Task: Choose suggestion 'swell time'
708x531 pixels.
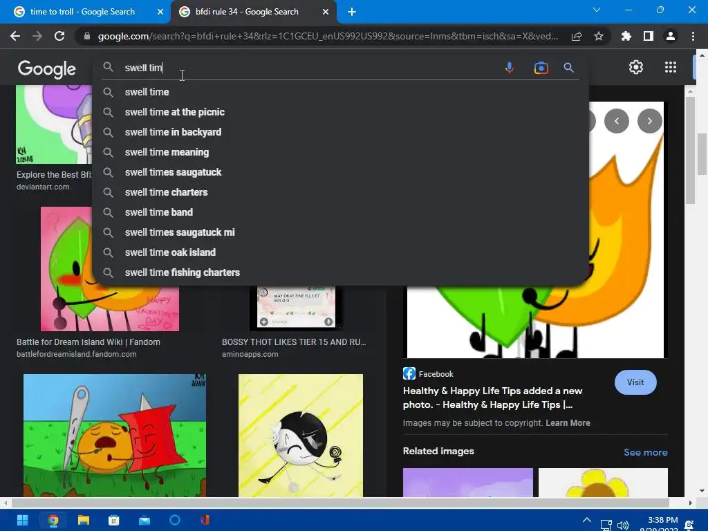Action: [340, 92]
